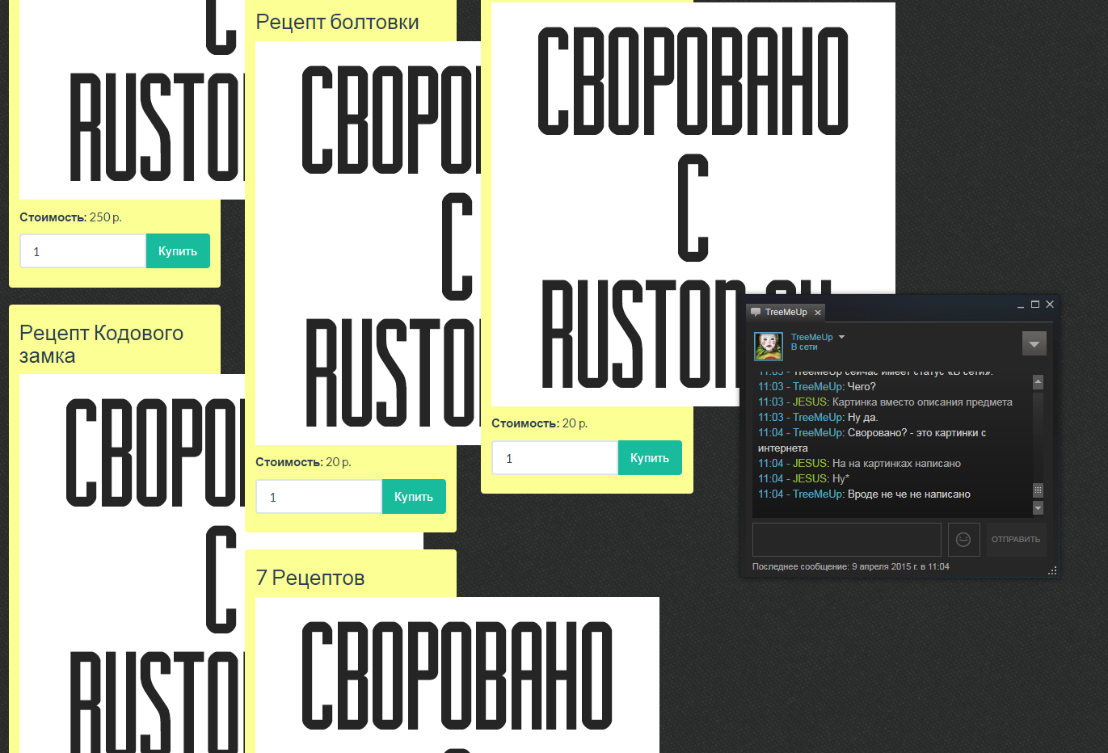The height and width of the screenshot is (753, 1108).
Task: Click the Стоимость: 250 р. price text
Action: pos(71,217)
